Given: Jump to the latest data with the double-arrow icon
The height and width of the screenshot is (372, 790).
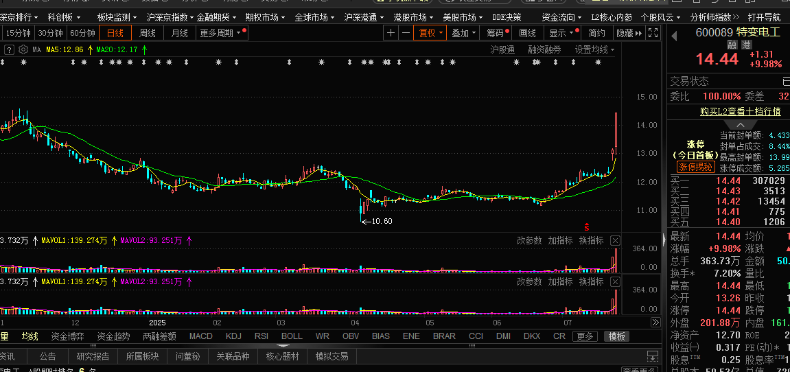Looking at the screenshot, I should pos(655,322).
